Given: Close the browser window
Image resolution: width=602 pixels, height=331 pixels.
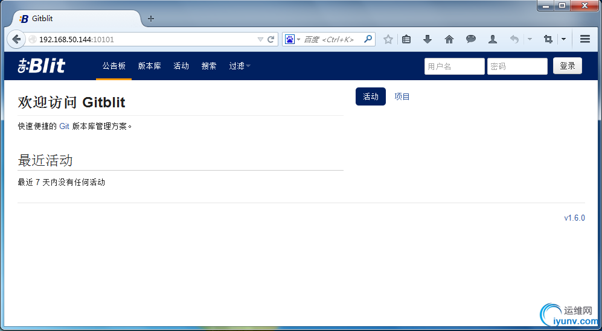Looking at the screenshot, I should (x=584, y=5).
